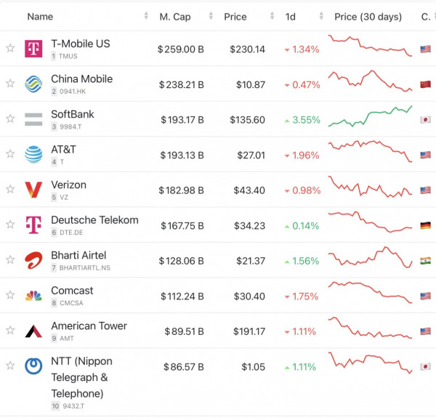Viewport: 436px width, 420px height.
Task: Click the T-Mobile US magenta logo
Action: coord(33,49)
